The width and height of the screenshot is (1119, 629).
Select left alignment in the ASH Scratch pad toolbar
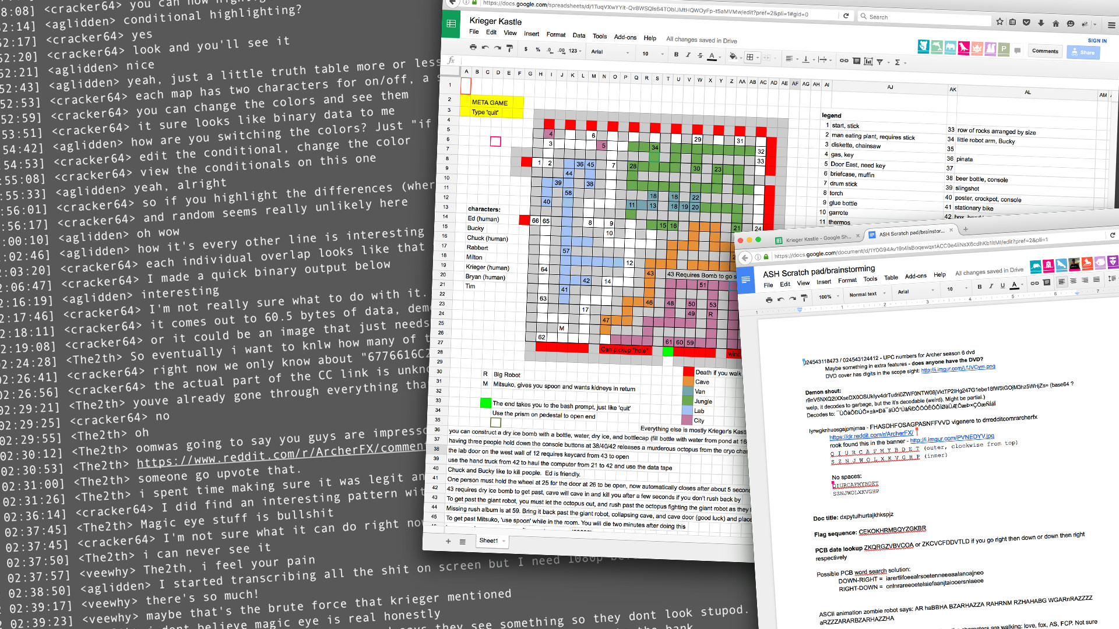pyautogui.click(x=1061, y=282)
